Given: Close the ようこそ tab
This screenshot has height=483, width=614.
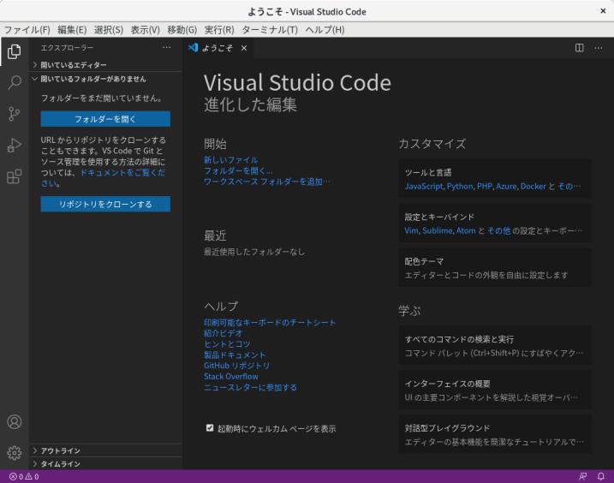Looking at the screenshot, I should click(244, 48).
